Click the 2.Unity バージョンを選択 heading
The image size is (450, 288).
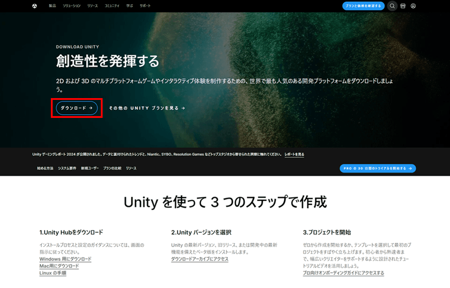(201, 232)
